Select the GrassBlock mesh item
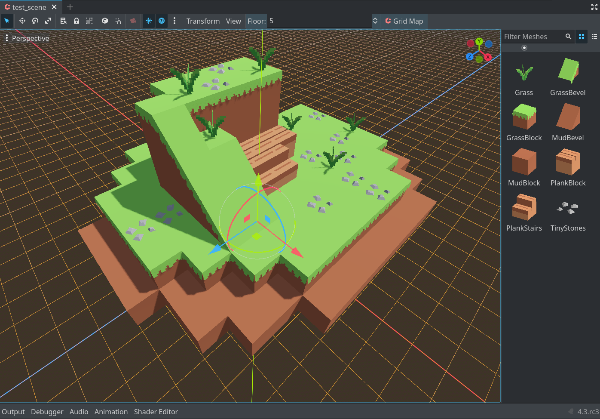 524,123
